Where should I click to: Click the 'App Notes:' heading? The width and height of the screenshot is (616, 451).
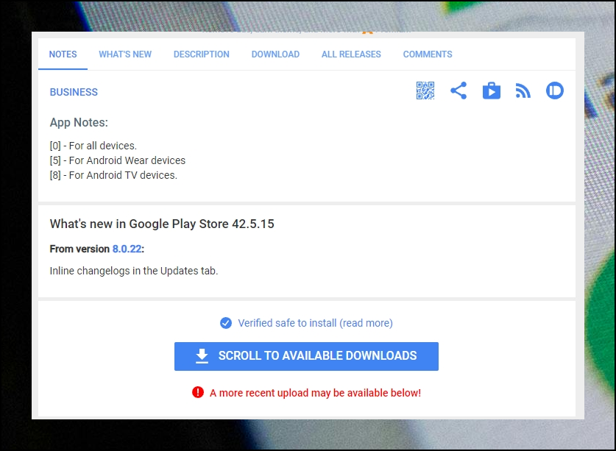tap(79, 123)
